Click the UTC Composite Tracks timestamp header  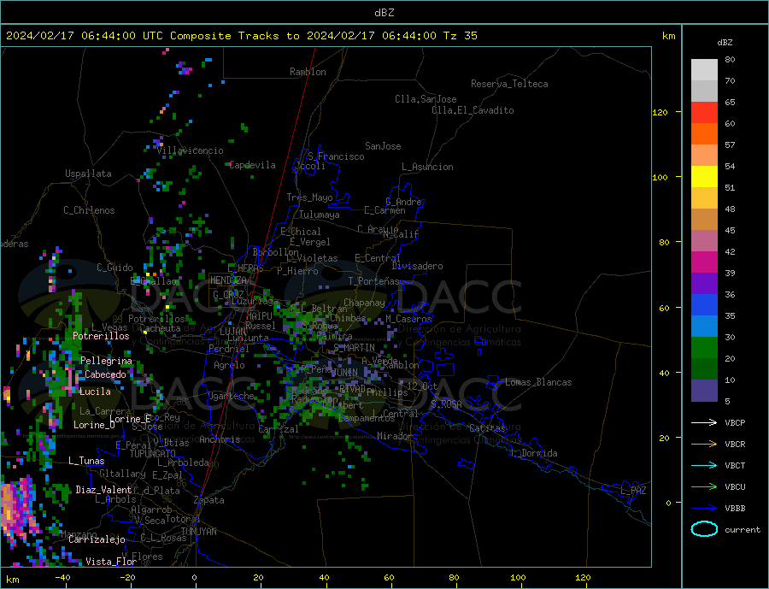(242, 36)
